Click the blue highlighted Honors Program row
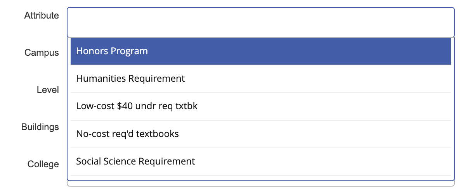Viewport: 475px width, 192px height. coord(260,51)
